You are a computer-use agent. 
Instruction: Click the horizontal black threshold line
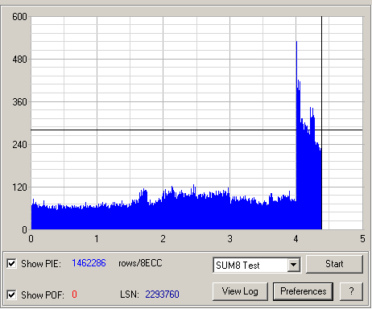(x=161, y=130)
